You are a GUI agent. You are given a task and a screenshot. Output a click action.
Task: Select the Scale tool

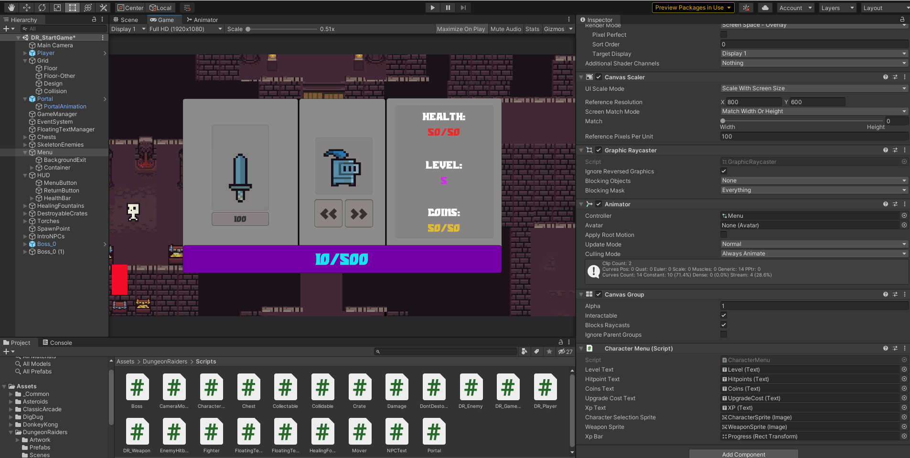57,8
